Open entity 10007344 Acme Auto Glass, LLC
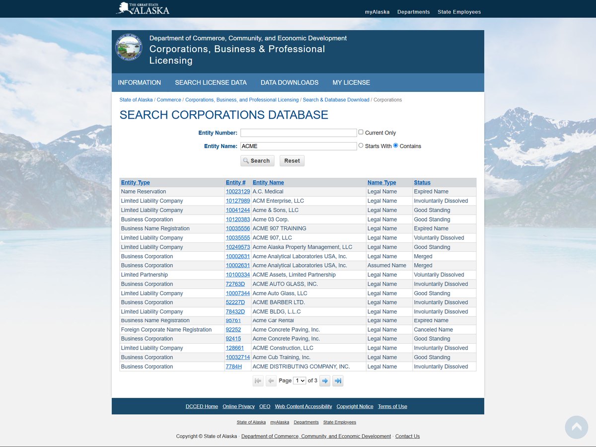Viewport: 596px width, 447px height. point(238,294)
